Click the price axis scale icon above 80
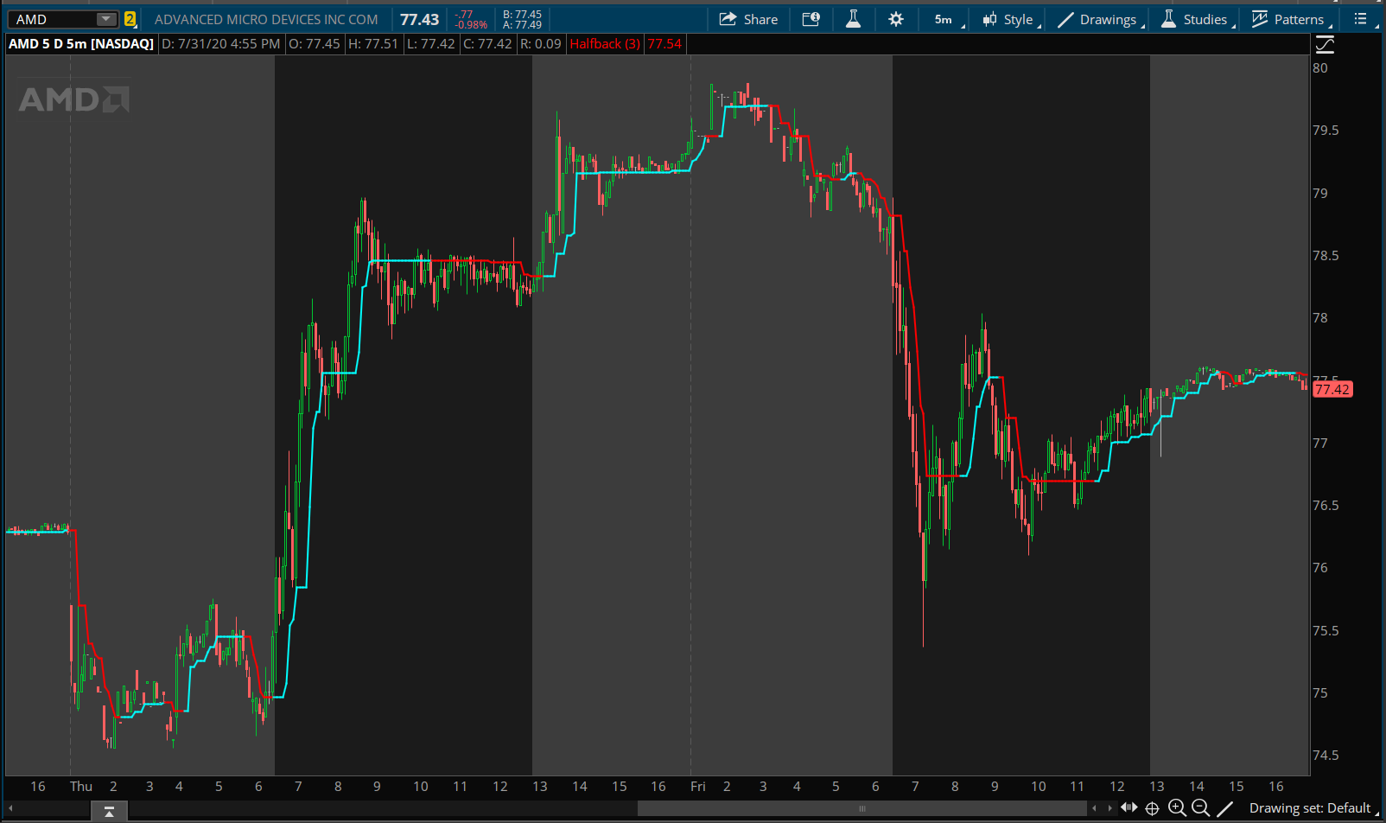The image size is (1386, 823). click(1325, 44)
